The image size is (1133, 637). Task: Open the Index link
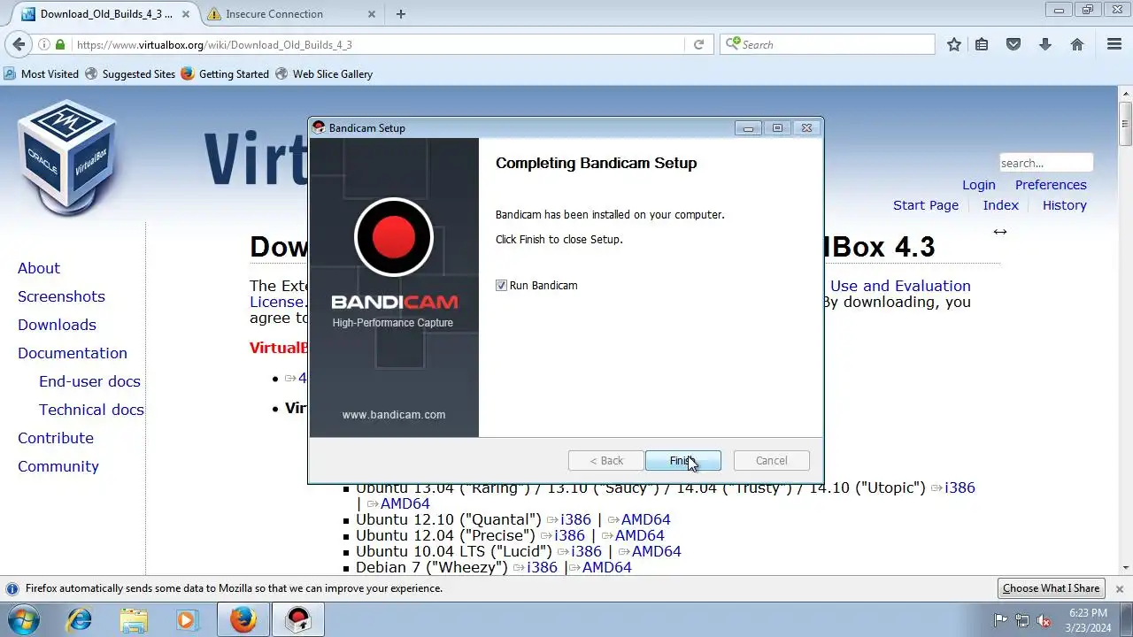[1000, 205]
